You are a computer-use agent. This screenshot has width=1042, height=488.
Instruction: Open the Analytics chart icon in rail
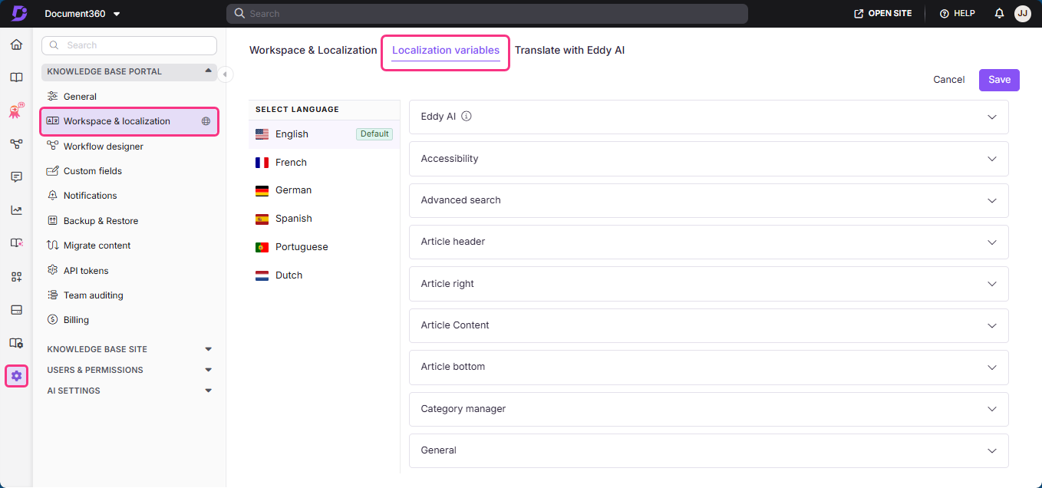pyautogui.click(x=16, y=210)
